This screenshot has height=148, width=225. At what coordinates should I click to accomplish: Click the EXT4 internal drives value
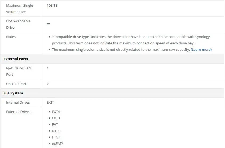(51, 102)
